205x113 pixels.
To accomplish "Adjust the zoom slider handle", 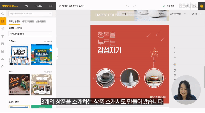I will (125, 14).
